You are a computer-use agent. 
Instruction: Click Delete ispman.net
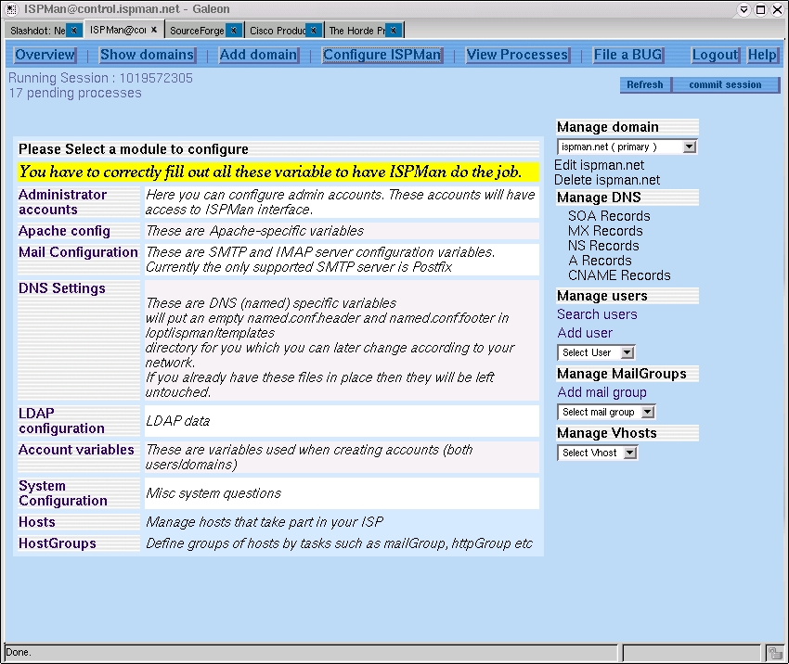(x=607, y=180)
